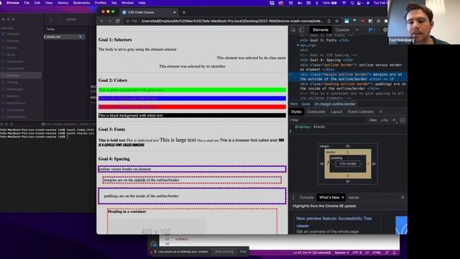Click 'Stop sharing' in Zoom bar
Image resolution: width=460 pixels, height=259 pixels.
click(x=224, y=252)
